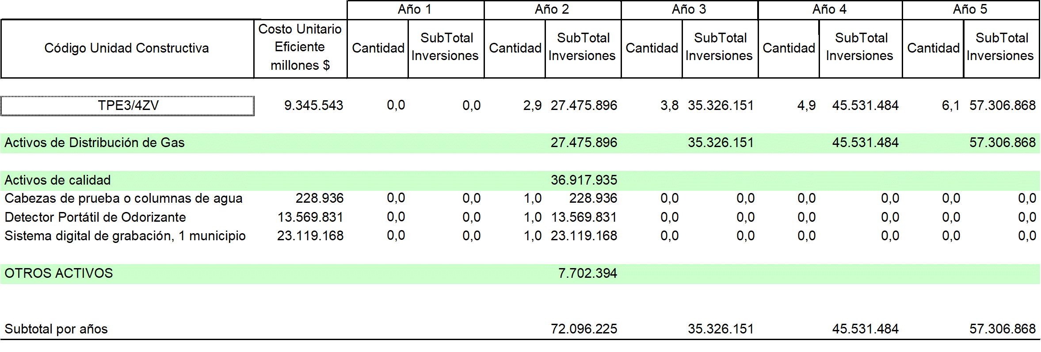Click the Detector Portátil de Odorizante label
The height and width of the screenshot is (352, 1041).
(95, 217)
